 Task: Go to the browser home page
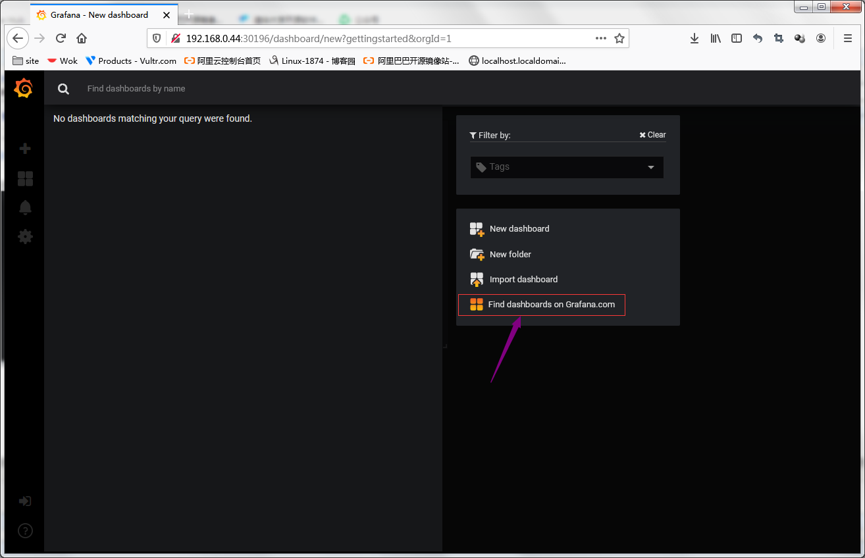82,38
